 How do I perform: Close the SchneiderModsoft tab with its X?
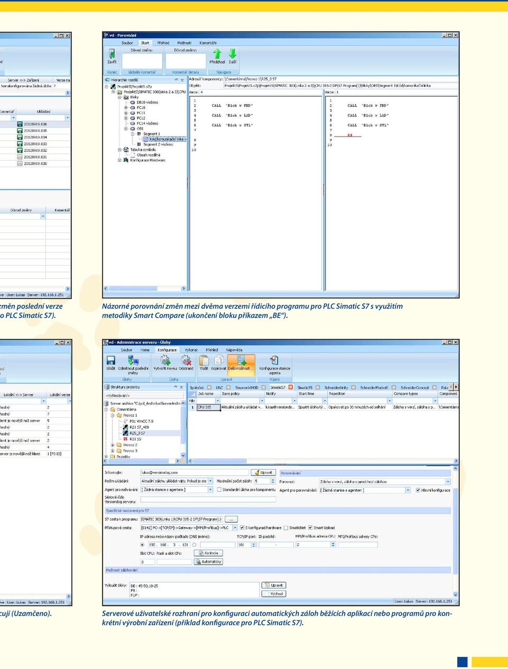tap(394, 387)
